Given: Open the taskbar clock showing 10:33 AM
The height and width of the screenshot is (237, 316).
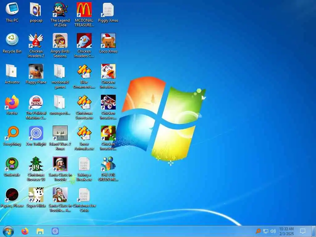Looking at the screenshot, I should coord(286,231).
